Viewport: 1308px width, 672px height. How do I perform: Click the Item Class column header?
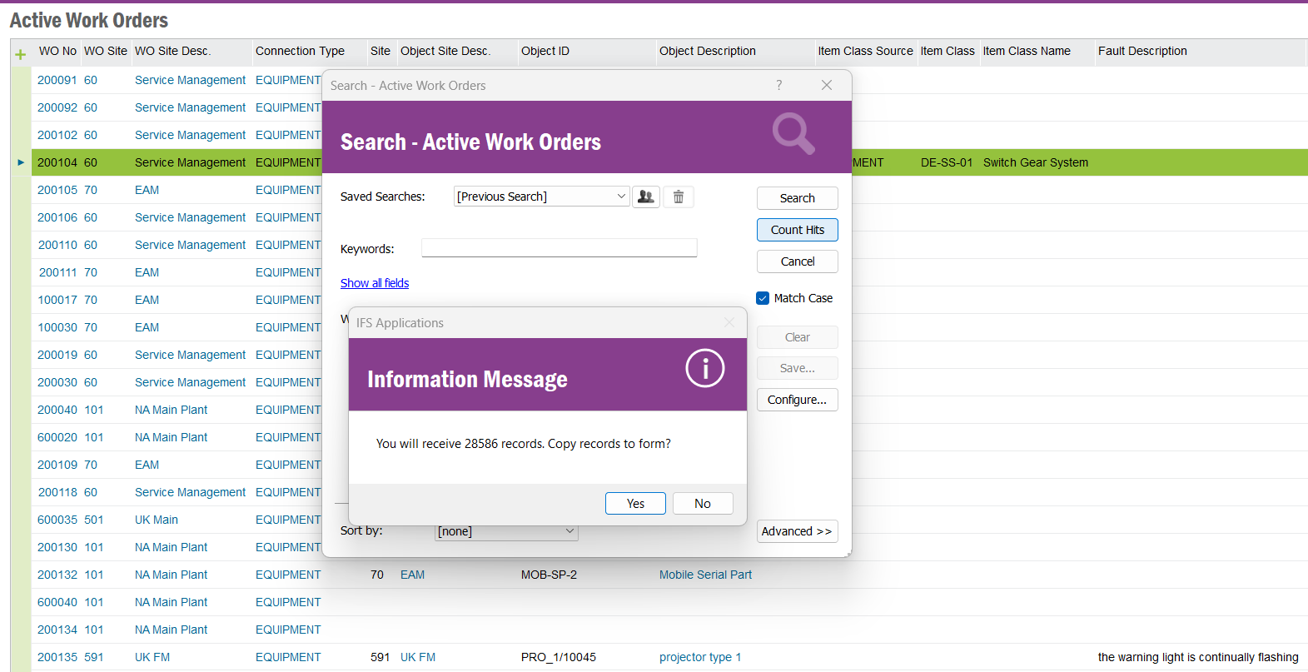tap(947, 51)
